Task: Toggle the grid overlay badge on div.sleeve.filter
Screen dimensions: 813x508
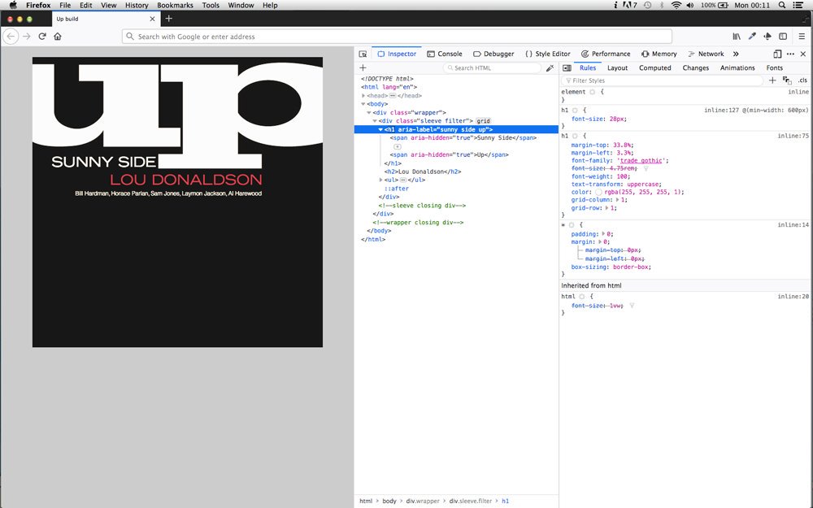Action: click(x=484, y=120)
